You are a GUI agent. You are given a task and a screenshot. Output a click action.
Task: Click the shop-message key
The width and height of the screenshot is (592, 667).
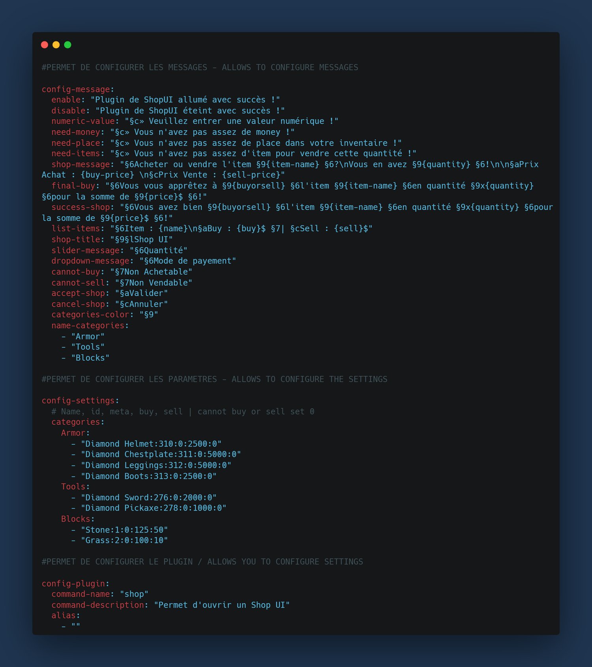[x=81, y=164]
